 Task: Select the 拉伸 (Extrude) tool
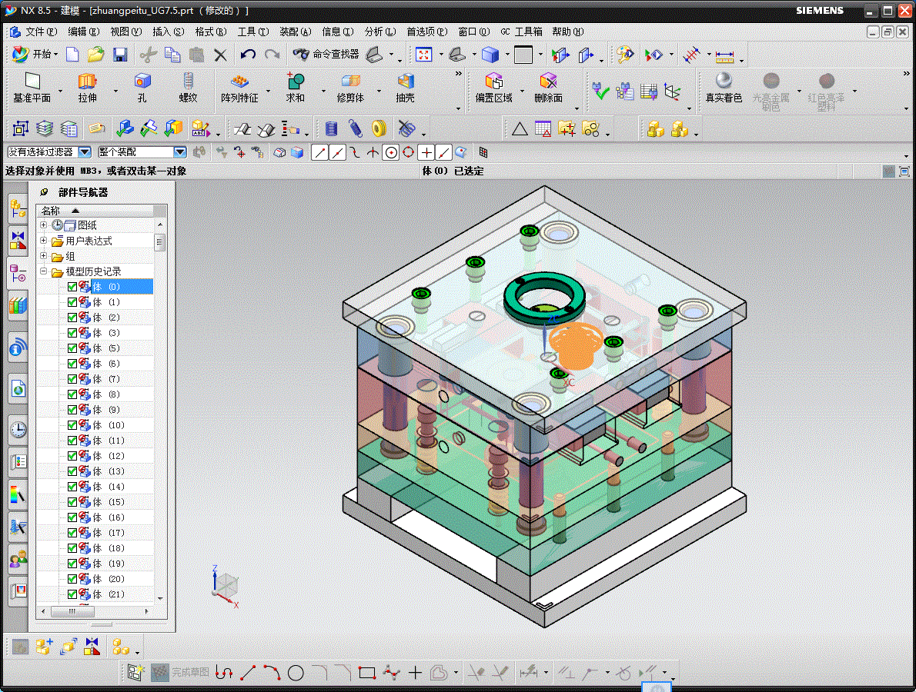pyautogui.click(x=87, y=87)
